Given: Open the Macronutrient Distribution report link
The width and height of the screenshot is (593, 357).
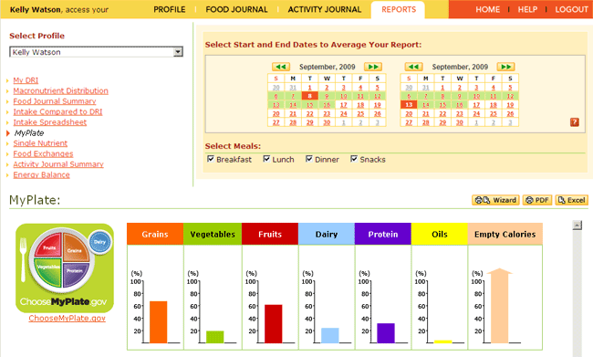Looking at the screenshot, I should point(60,91).
